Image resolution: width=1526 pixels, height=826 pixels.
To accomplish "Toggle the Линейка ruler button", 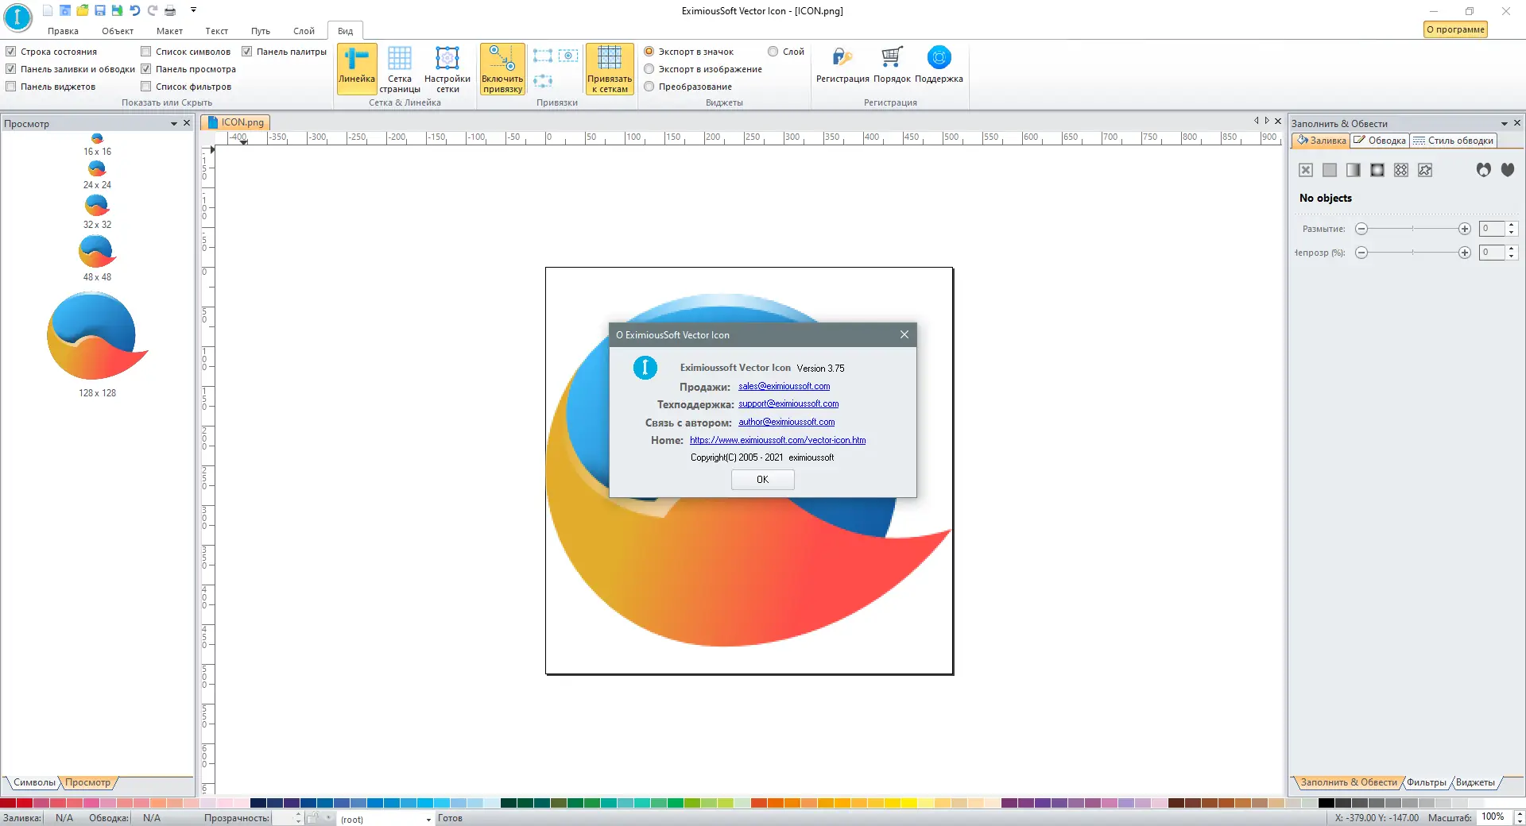I will 357,68.
